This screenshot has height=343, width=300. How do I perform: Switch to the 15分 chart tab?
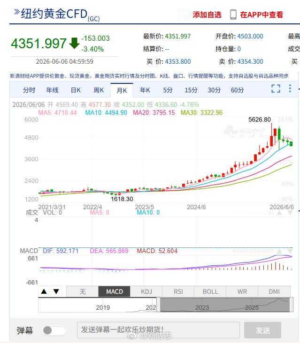(x=191, y=90)
